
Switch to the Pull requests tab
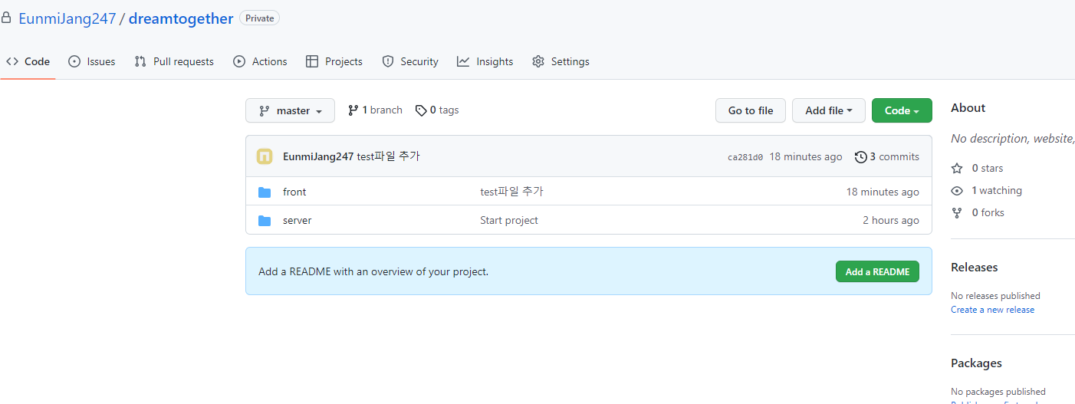(174, 61)
